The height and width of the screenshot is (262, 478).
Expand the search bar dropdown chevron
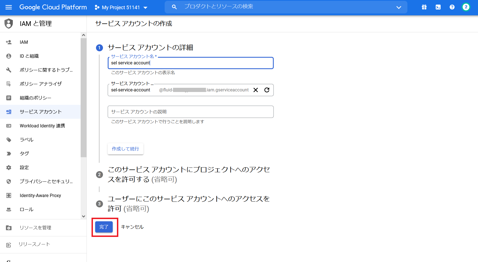(x=399, y=7)
